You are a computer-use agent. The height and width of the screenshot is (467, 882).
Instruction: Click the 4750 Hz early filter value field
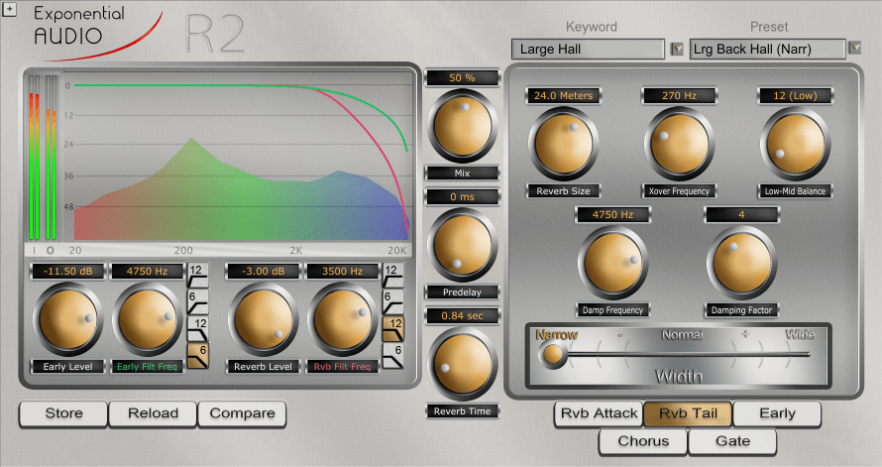coord(148,272)
